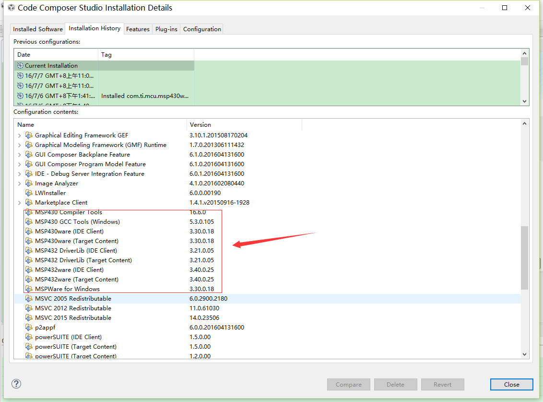
Task: Expand GUI Composer Program Model Feature node
Action: click(19, 164)
